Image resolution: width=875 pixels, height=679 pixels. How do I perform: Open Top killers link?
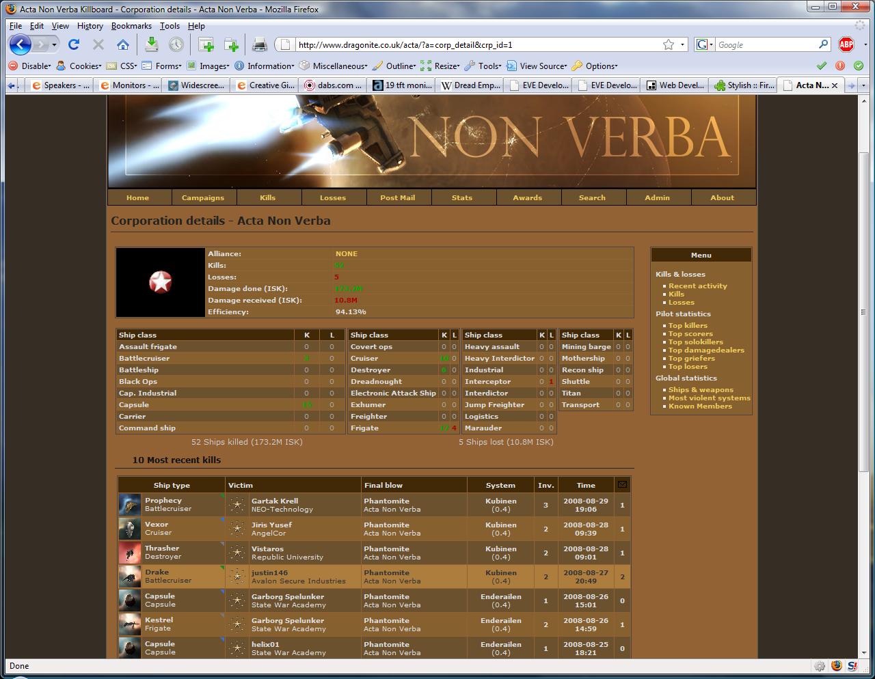coord(688,326)
